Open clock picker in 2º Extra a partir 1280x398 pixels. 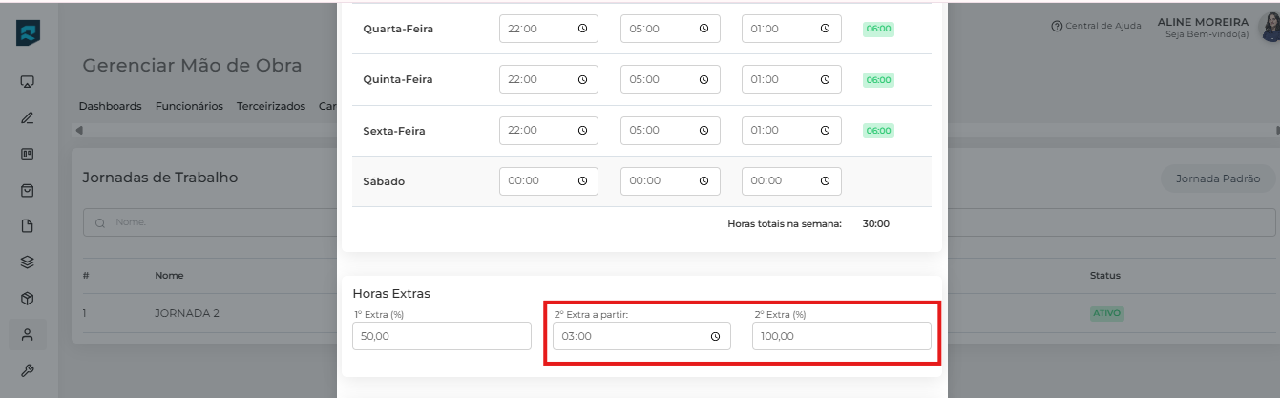pyautogui.click(x=715, y=336)
